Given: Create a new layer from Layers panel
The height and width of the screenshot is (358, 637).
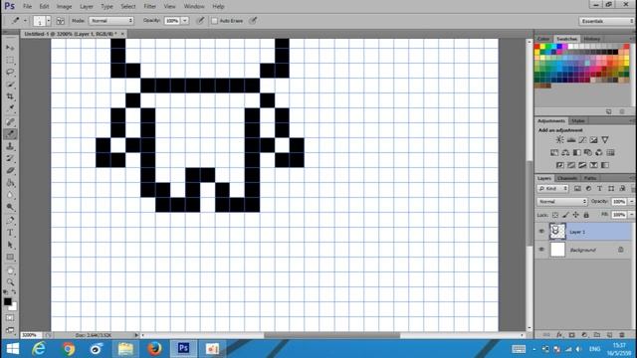Looking at the screenshot, I should pos(609,335).
